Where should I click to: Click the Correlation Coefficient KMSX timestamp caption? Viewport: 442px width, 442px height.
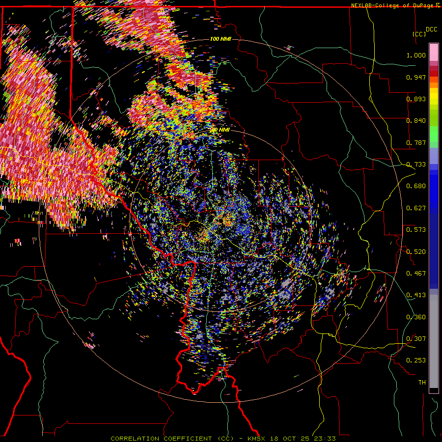(x=223, y=439)
